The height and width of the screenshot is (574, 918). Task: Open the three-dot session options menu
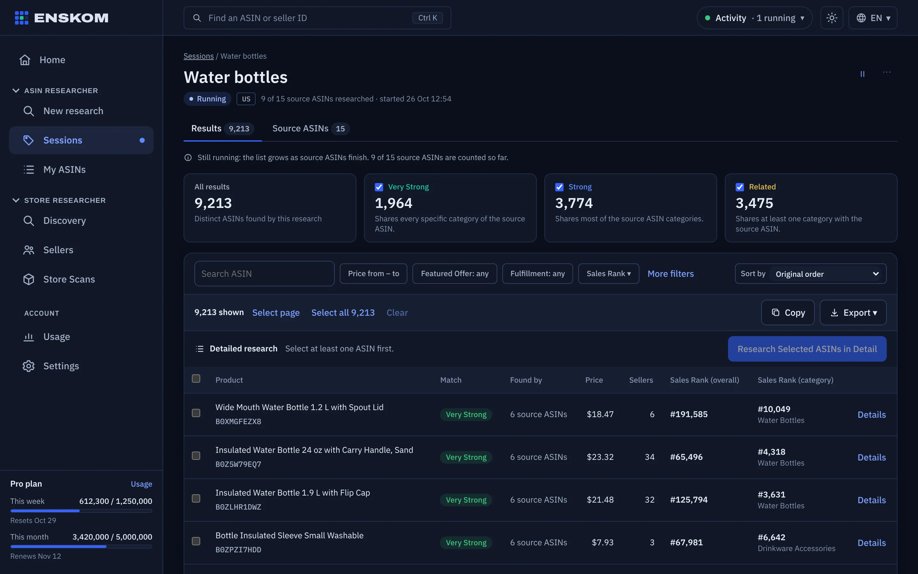[886, 72]
